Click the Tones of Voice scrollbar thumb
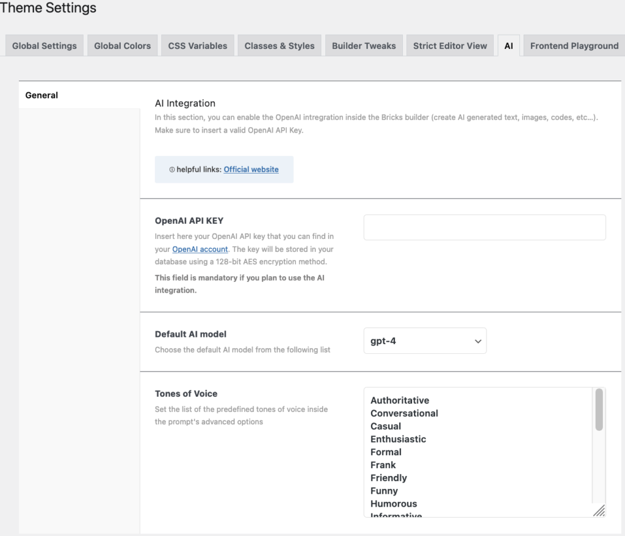The height and width of the screenshot is (536, 625). pyautogui.click(x=599, y=409)
